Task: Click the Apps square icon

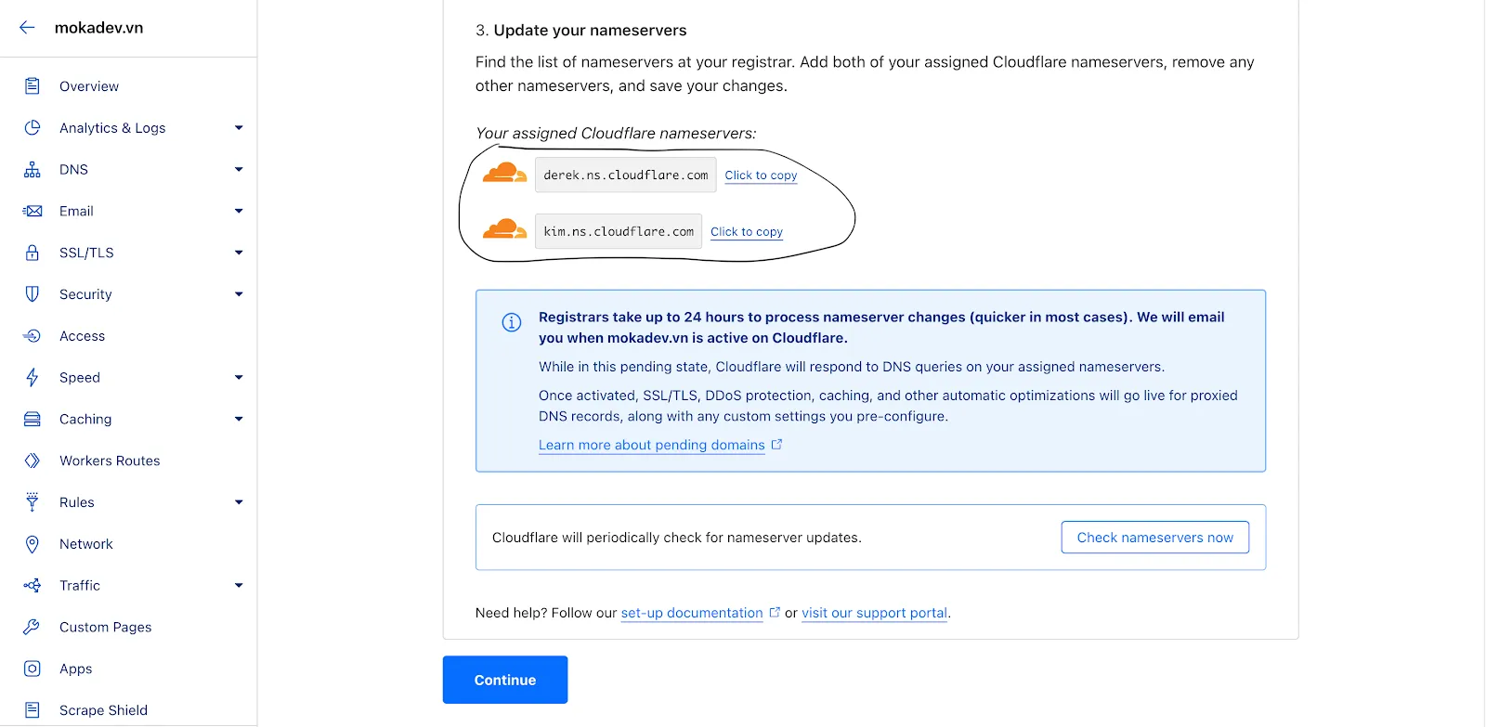Action: pos(33,669)
